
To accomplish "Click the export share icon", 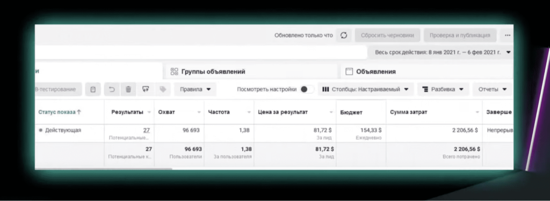I will (146, 89).
